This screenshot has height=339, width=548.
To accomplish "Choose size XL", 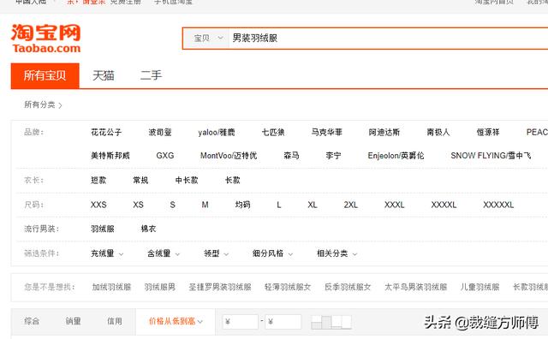I will coord(313,205).
